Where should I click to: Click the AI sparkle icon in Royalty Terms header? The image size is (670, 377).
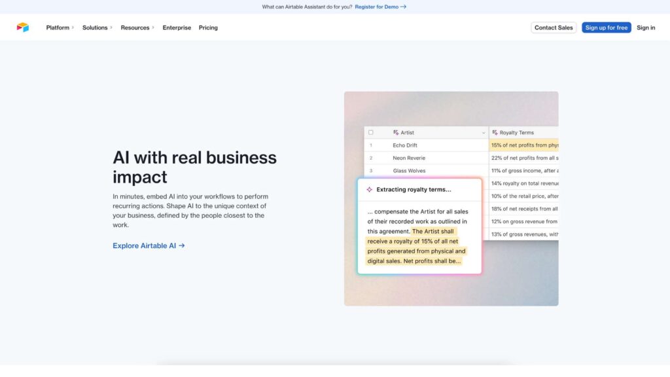click(495, 132)
